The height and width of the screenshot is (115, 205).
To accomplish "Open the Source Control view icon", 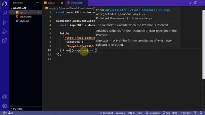I will pos(4,22).
